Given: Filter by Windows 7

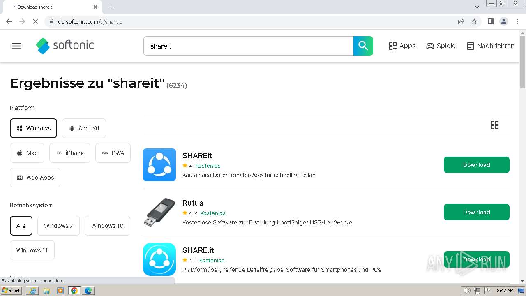Looking at the screenshot, I should click(x=58, y=226).
